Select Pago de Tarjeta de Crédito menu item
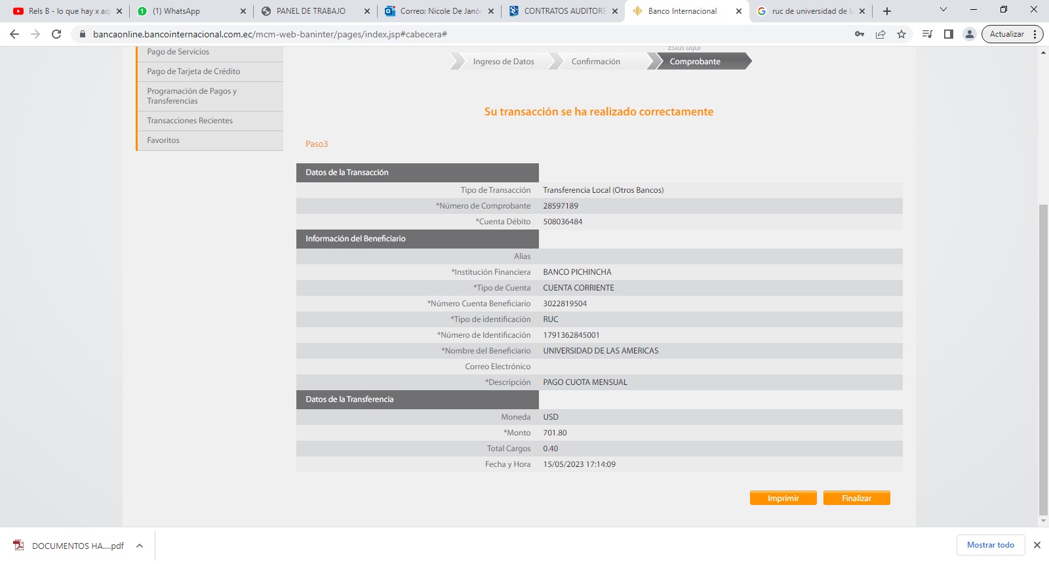Viewport: 1049px width, 564px height. 193,71
